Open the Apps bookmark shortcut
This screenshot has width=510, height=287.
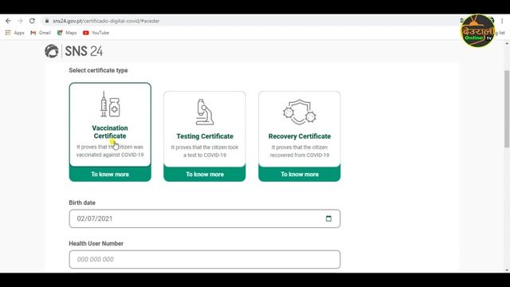point(14,33)
